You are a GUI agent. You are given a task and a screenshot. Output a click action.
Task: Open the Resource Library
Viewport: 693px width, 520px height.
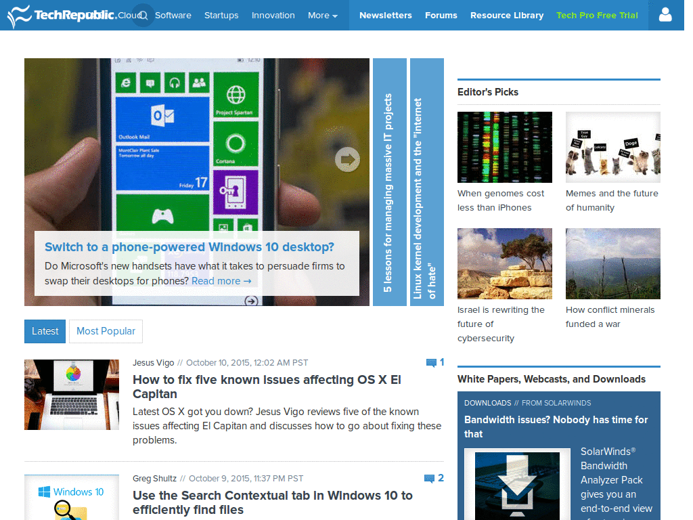[507, 16]
